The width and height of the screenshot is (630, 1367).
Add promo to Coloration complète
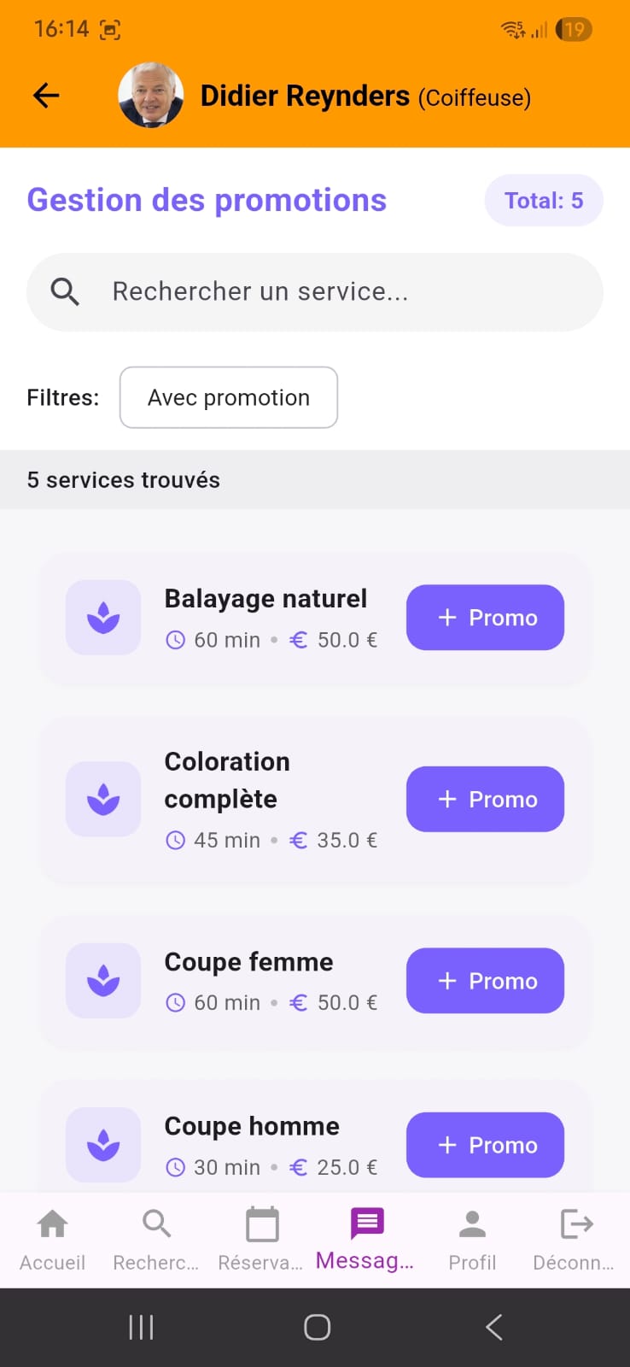click(485, 799)
